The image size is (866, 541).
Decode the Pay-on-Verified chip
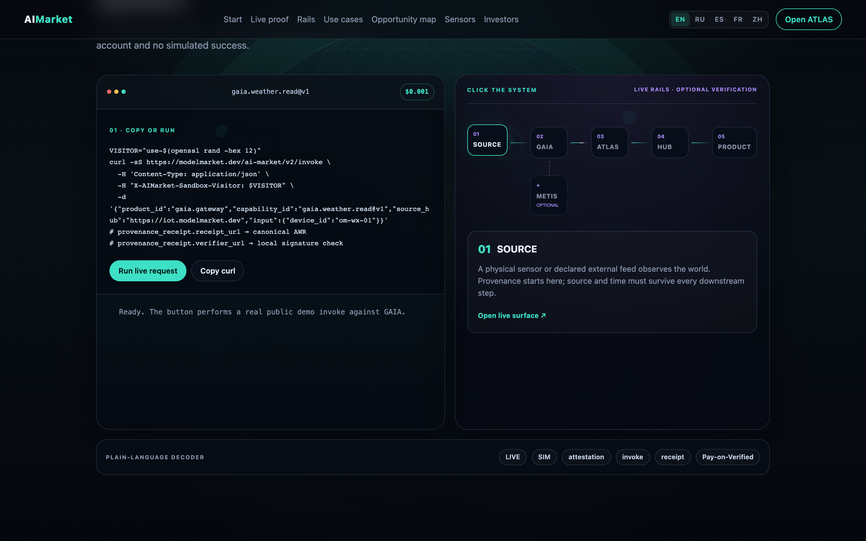coord(727,457)
